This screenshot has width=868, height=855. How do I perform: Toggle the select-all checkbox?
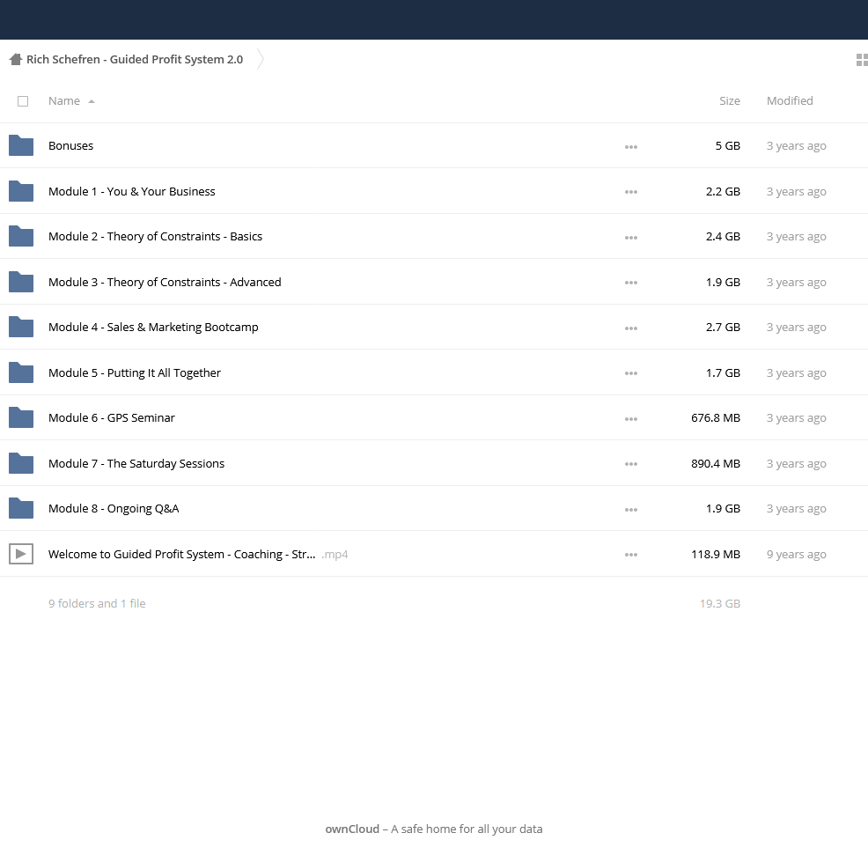tap(23, 101)
